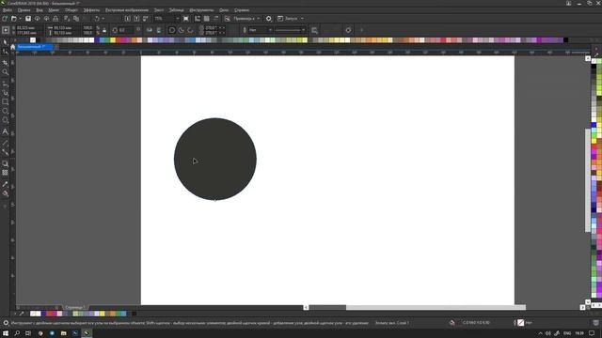Select the Artistic Media tool

click(5, 92)
